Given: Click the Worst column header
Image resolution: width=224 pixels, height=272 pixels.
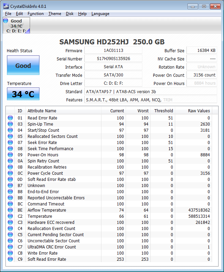Looking at the screenshot, I should pos(138,111).
